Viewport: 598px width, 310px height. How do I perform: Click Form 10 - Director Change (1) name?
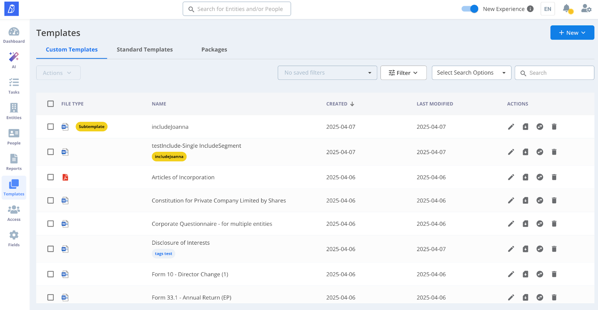190,274
